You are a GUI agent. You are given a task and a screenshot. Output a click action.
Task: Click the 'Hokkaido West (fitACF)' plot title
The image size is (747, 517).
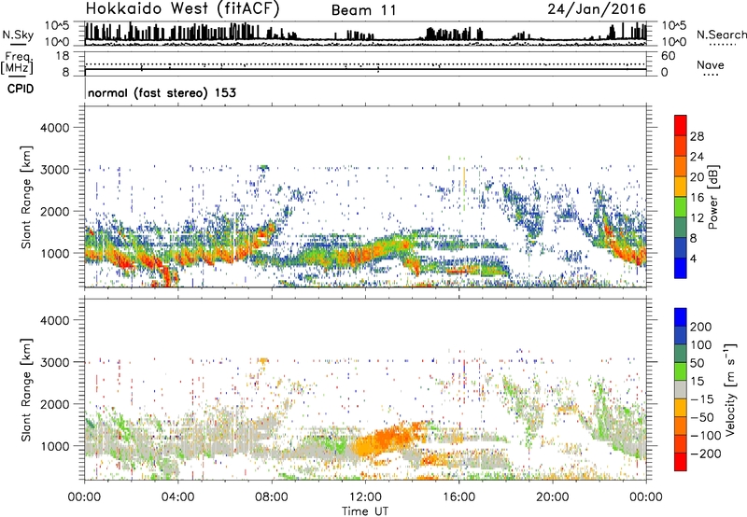tap(183, 9)
